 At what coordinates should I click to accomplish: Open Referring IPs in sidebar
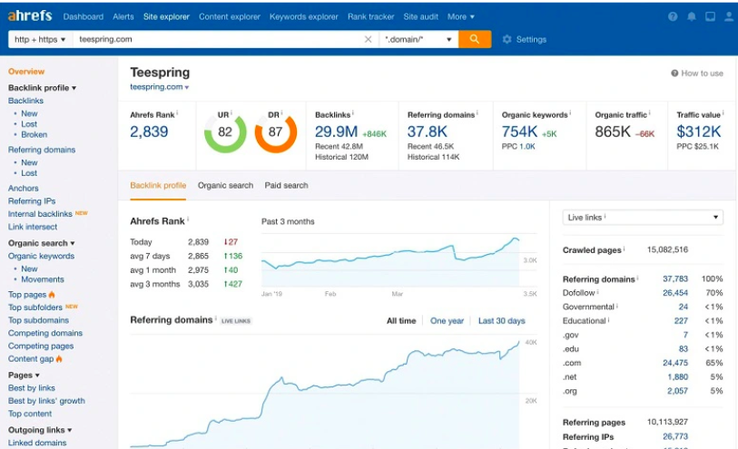[32, 200]
